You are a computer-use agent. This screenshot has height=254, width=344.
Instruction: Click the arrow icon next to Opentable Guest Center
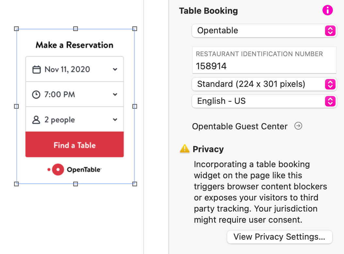pyautogui.click(x=298, y=126)
